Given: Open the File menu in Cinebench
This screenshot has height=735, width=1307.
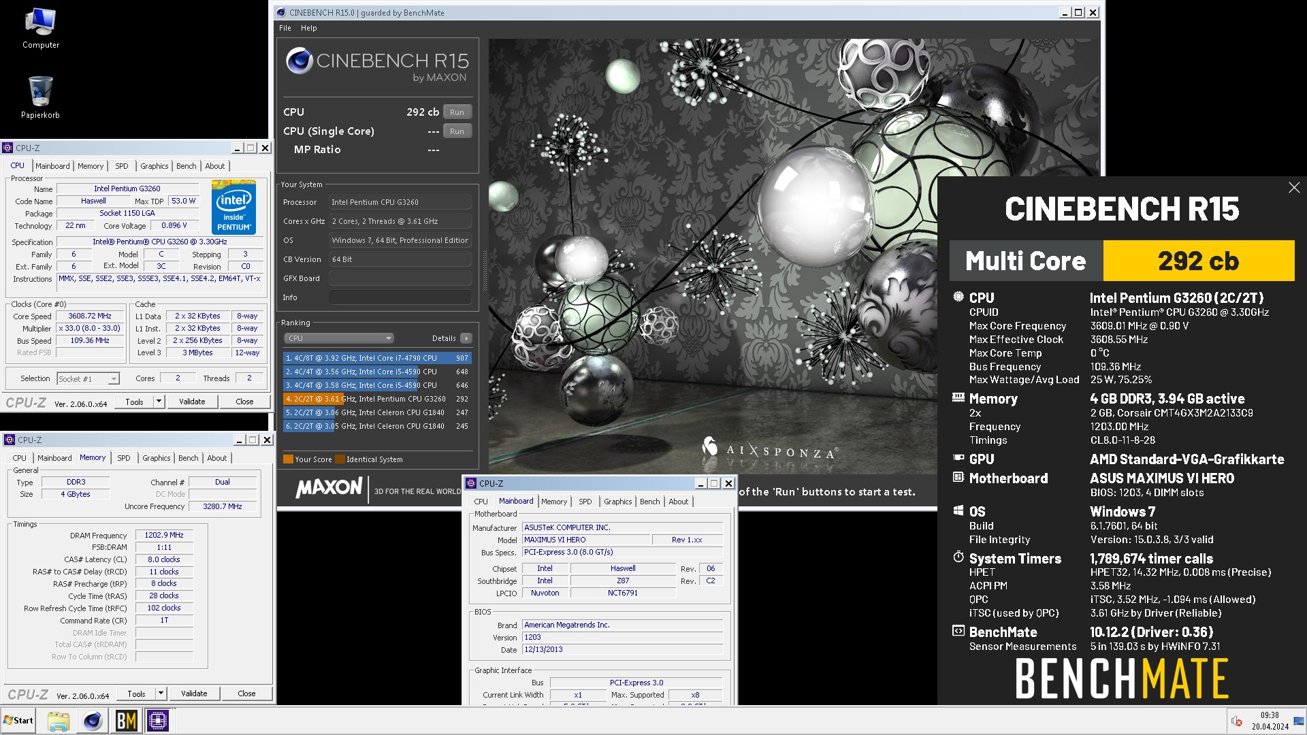Looking at the screenshot, I should pos(285,28).
